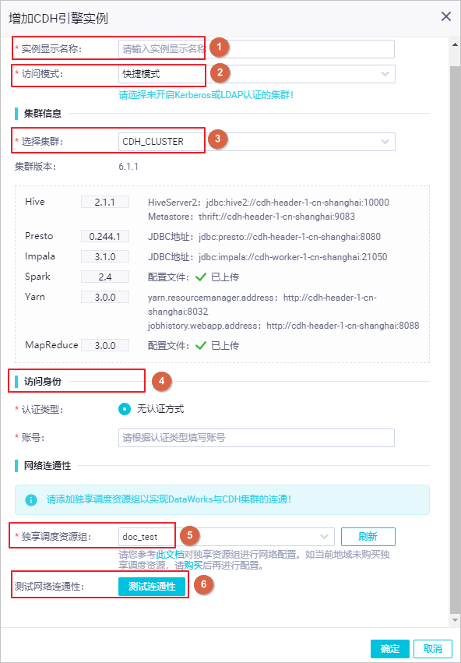Click the info icon in network notice
The height and width of the screenshot is (663, 461).
point(31,500)
